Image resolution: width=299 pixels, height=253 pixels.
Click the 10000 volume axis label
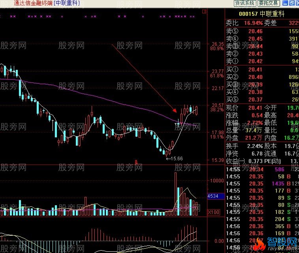pyautogui.click(x=217, y=181)
